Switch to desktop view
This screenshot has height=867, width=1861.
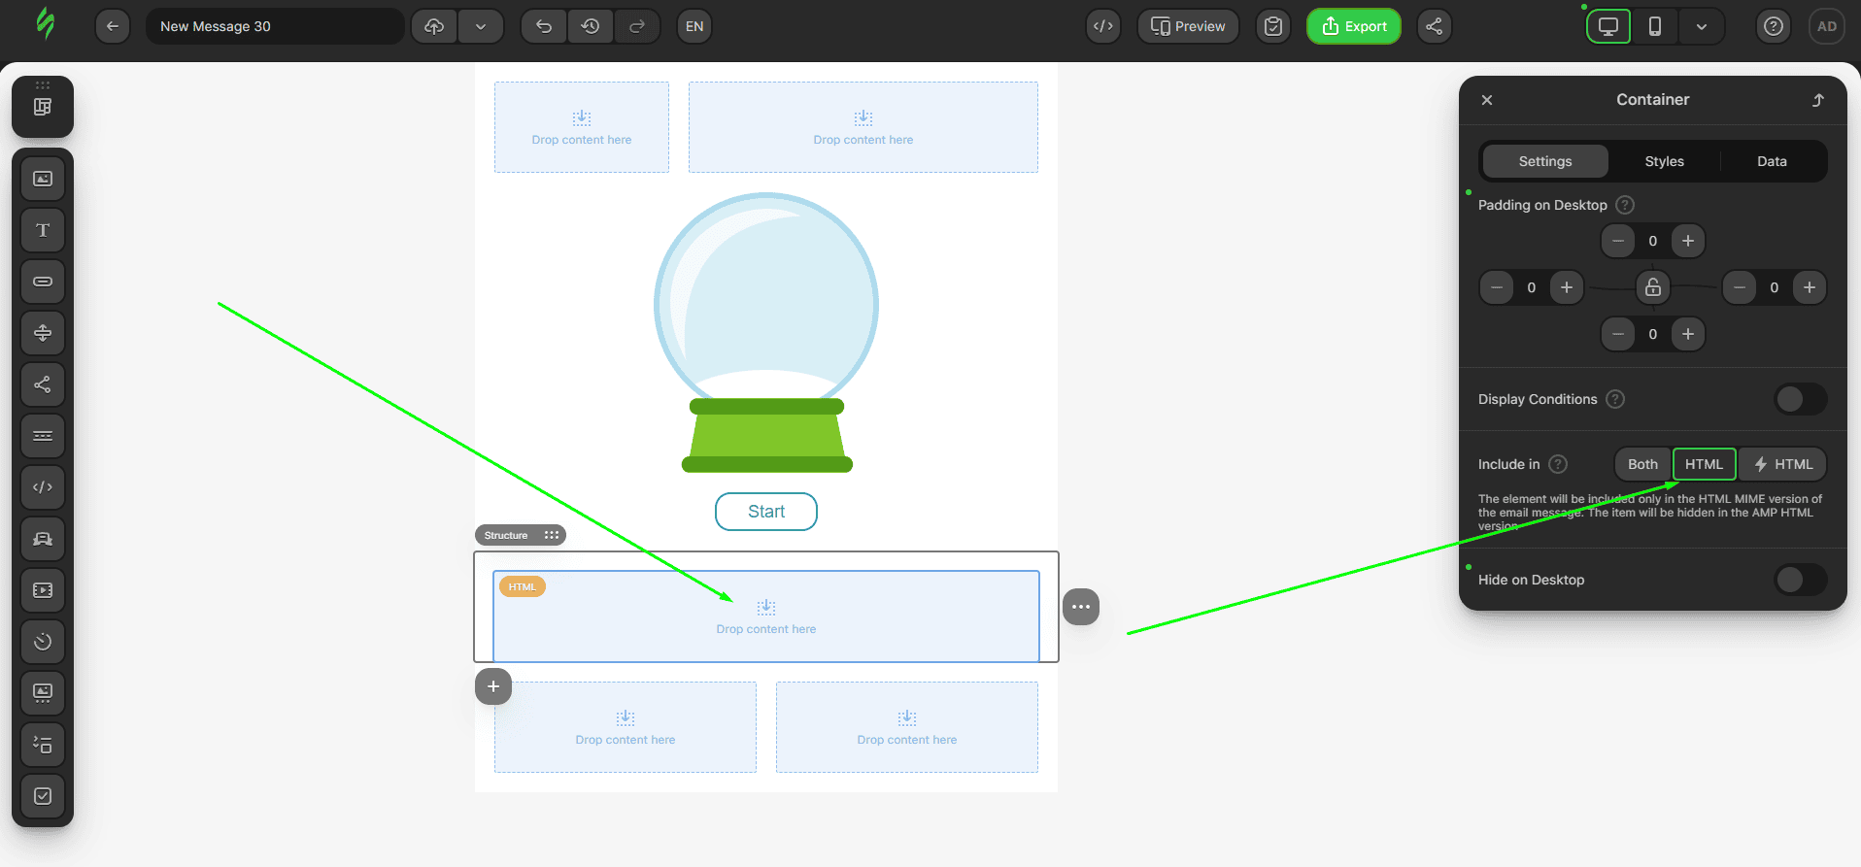1608,26
